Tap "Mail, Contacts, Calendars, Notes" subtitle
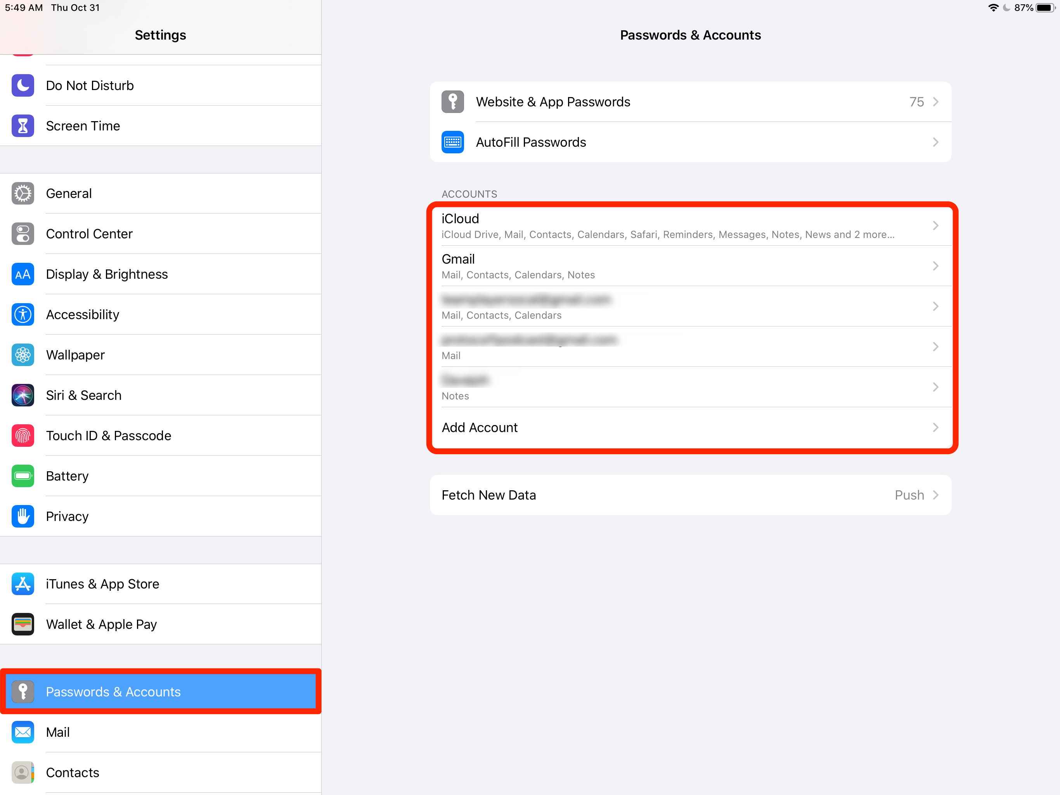The height and width of the screenshot is (795, 1060). point(518,275)
